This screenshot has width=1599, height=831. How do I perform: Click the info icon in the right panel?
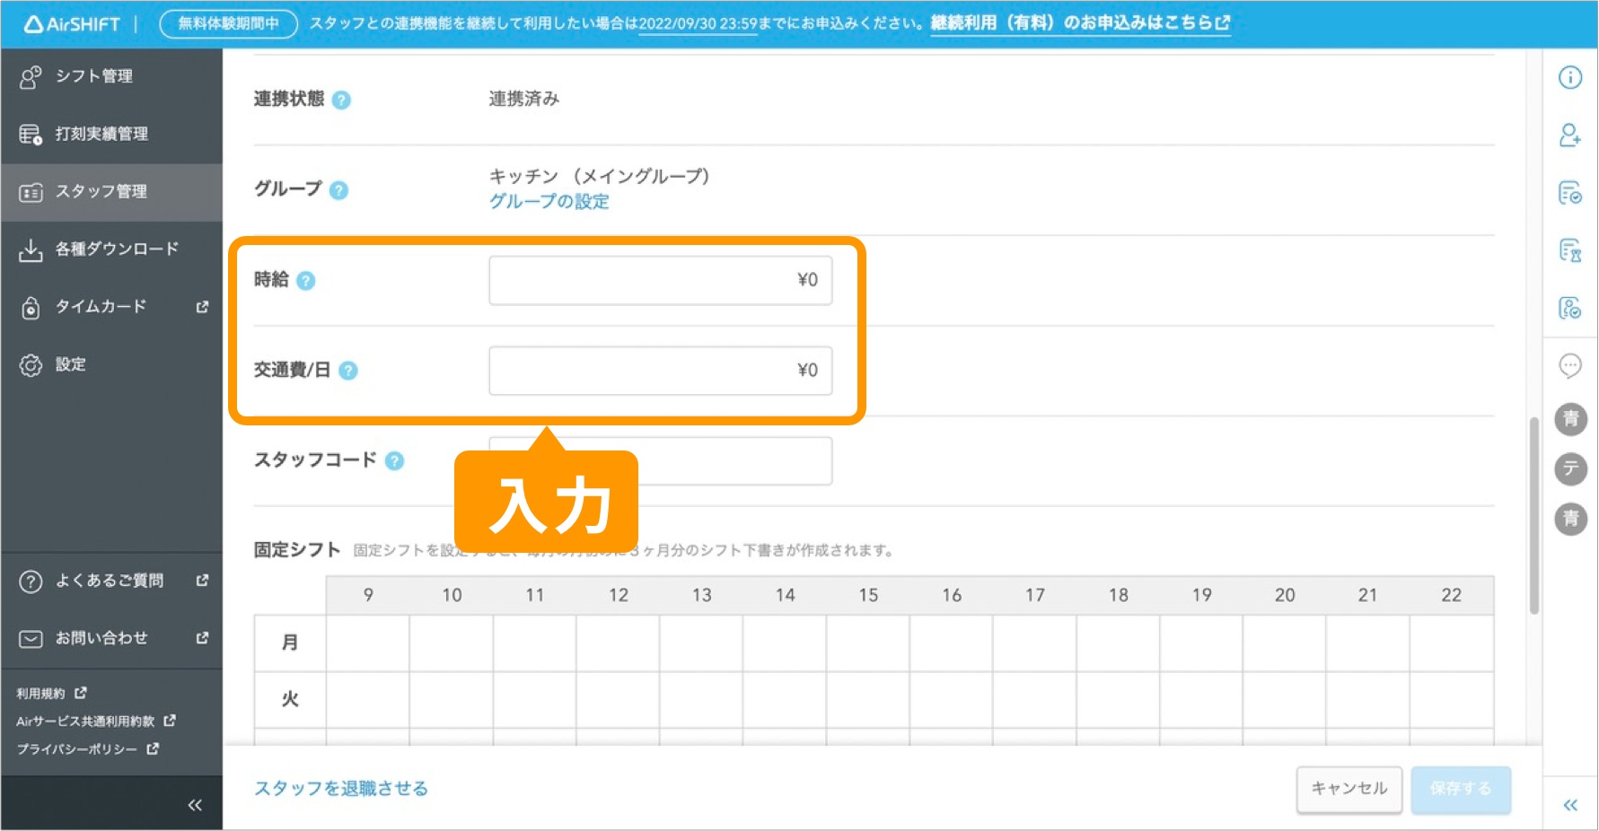click(1569, 78)
